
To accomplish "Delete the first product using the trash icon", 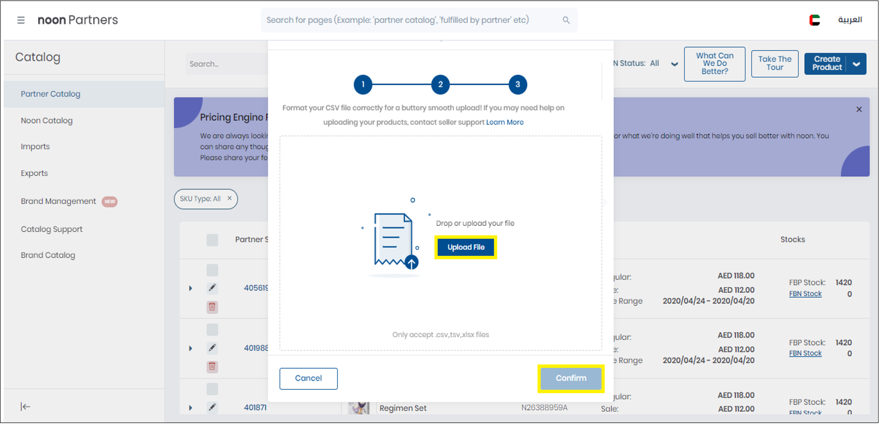I will tap(212, 307).
